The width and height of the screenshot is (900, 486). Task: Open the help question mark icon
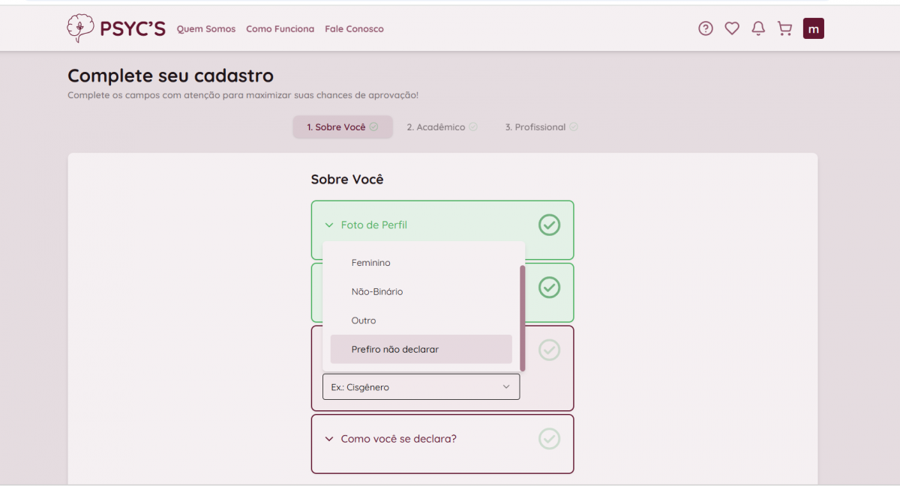[705, 29]
